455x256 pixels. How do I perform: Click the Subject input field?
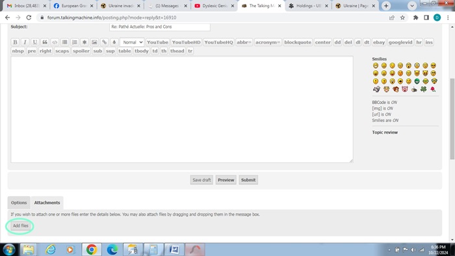[160, 27]
